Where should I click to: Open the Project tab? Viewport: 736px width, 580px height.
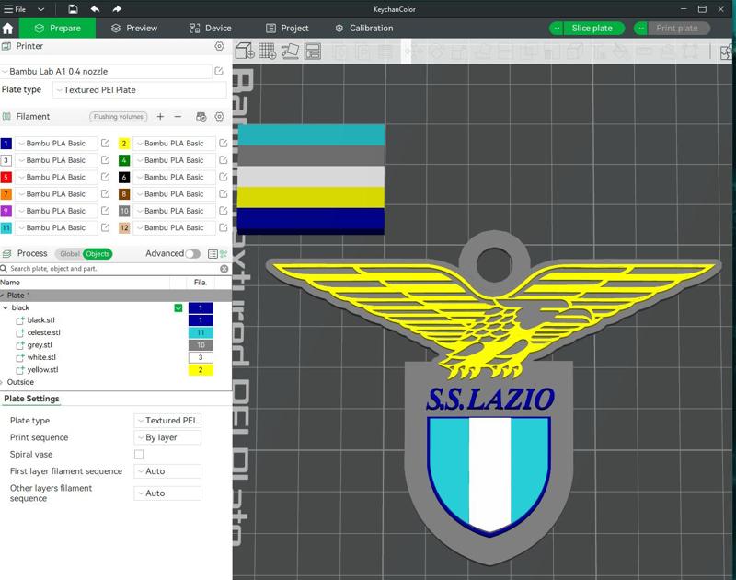[x=287, y=29]
